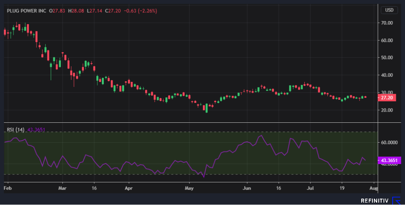
Task: Click the Mar date label on time axis
Action: tap(62, 188)
